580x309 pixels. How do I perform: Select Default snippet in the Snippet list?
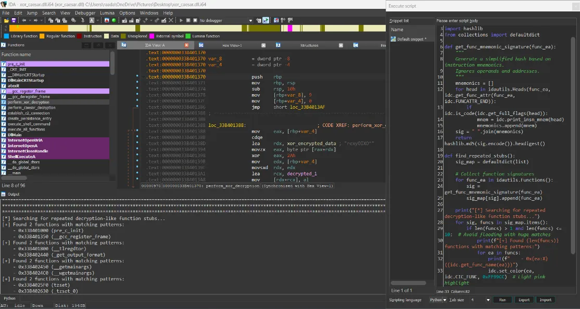(x=412, y=39)
